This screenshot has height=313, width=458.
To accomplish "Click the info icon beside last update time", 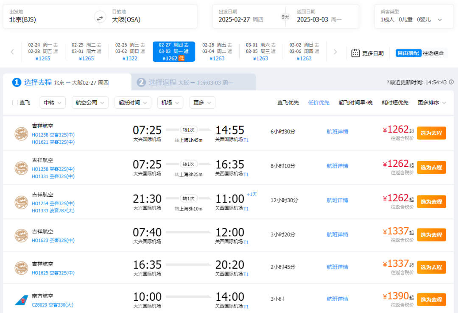I will (451, 82).
